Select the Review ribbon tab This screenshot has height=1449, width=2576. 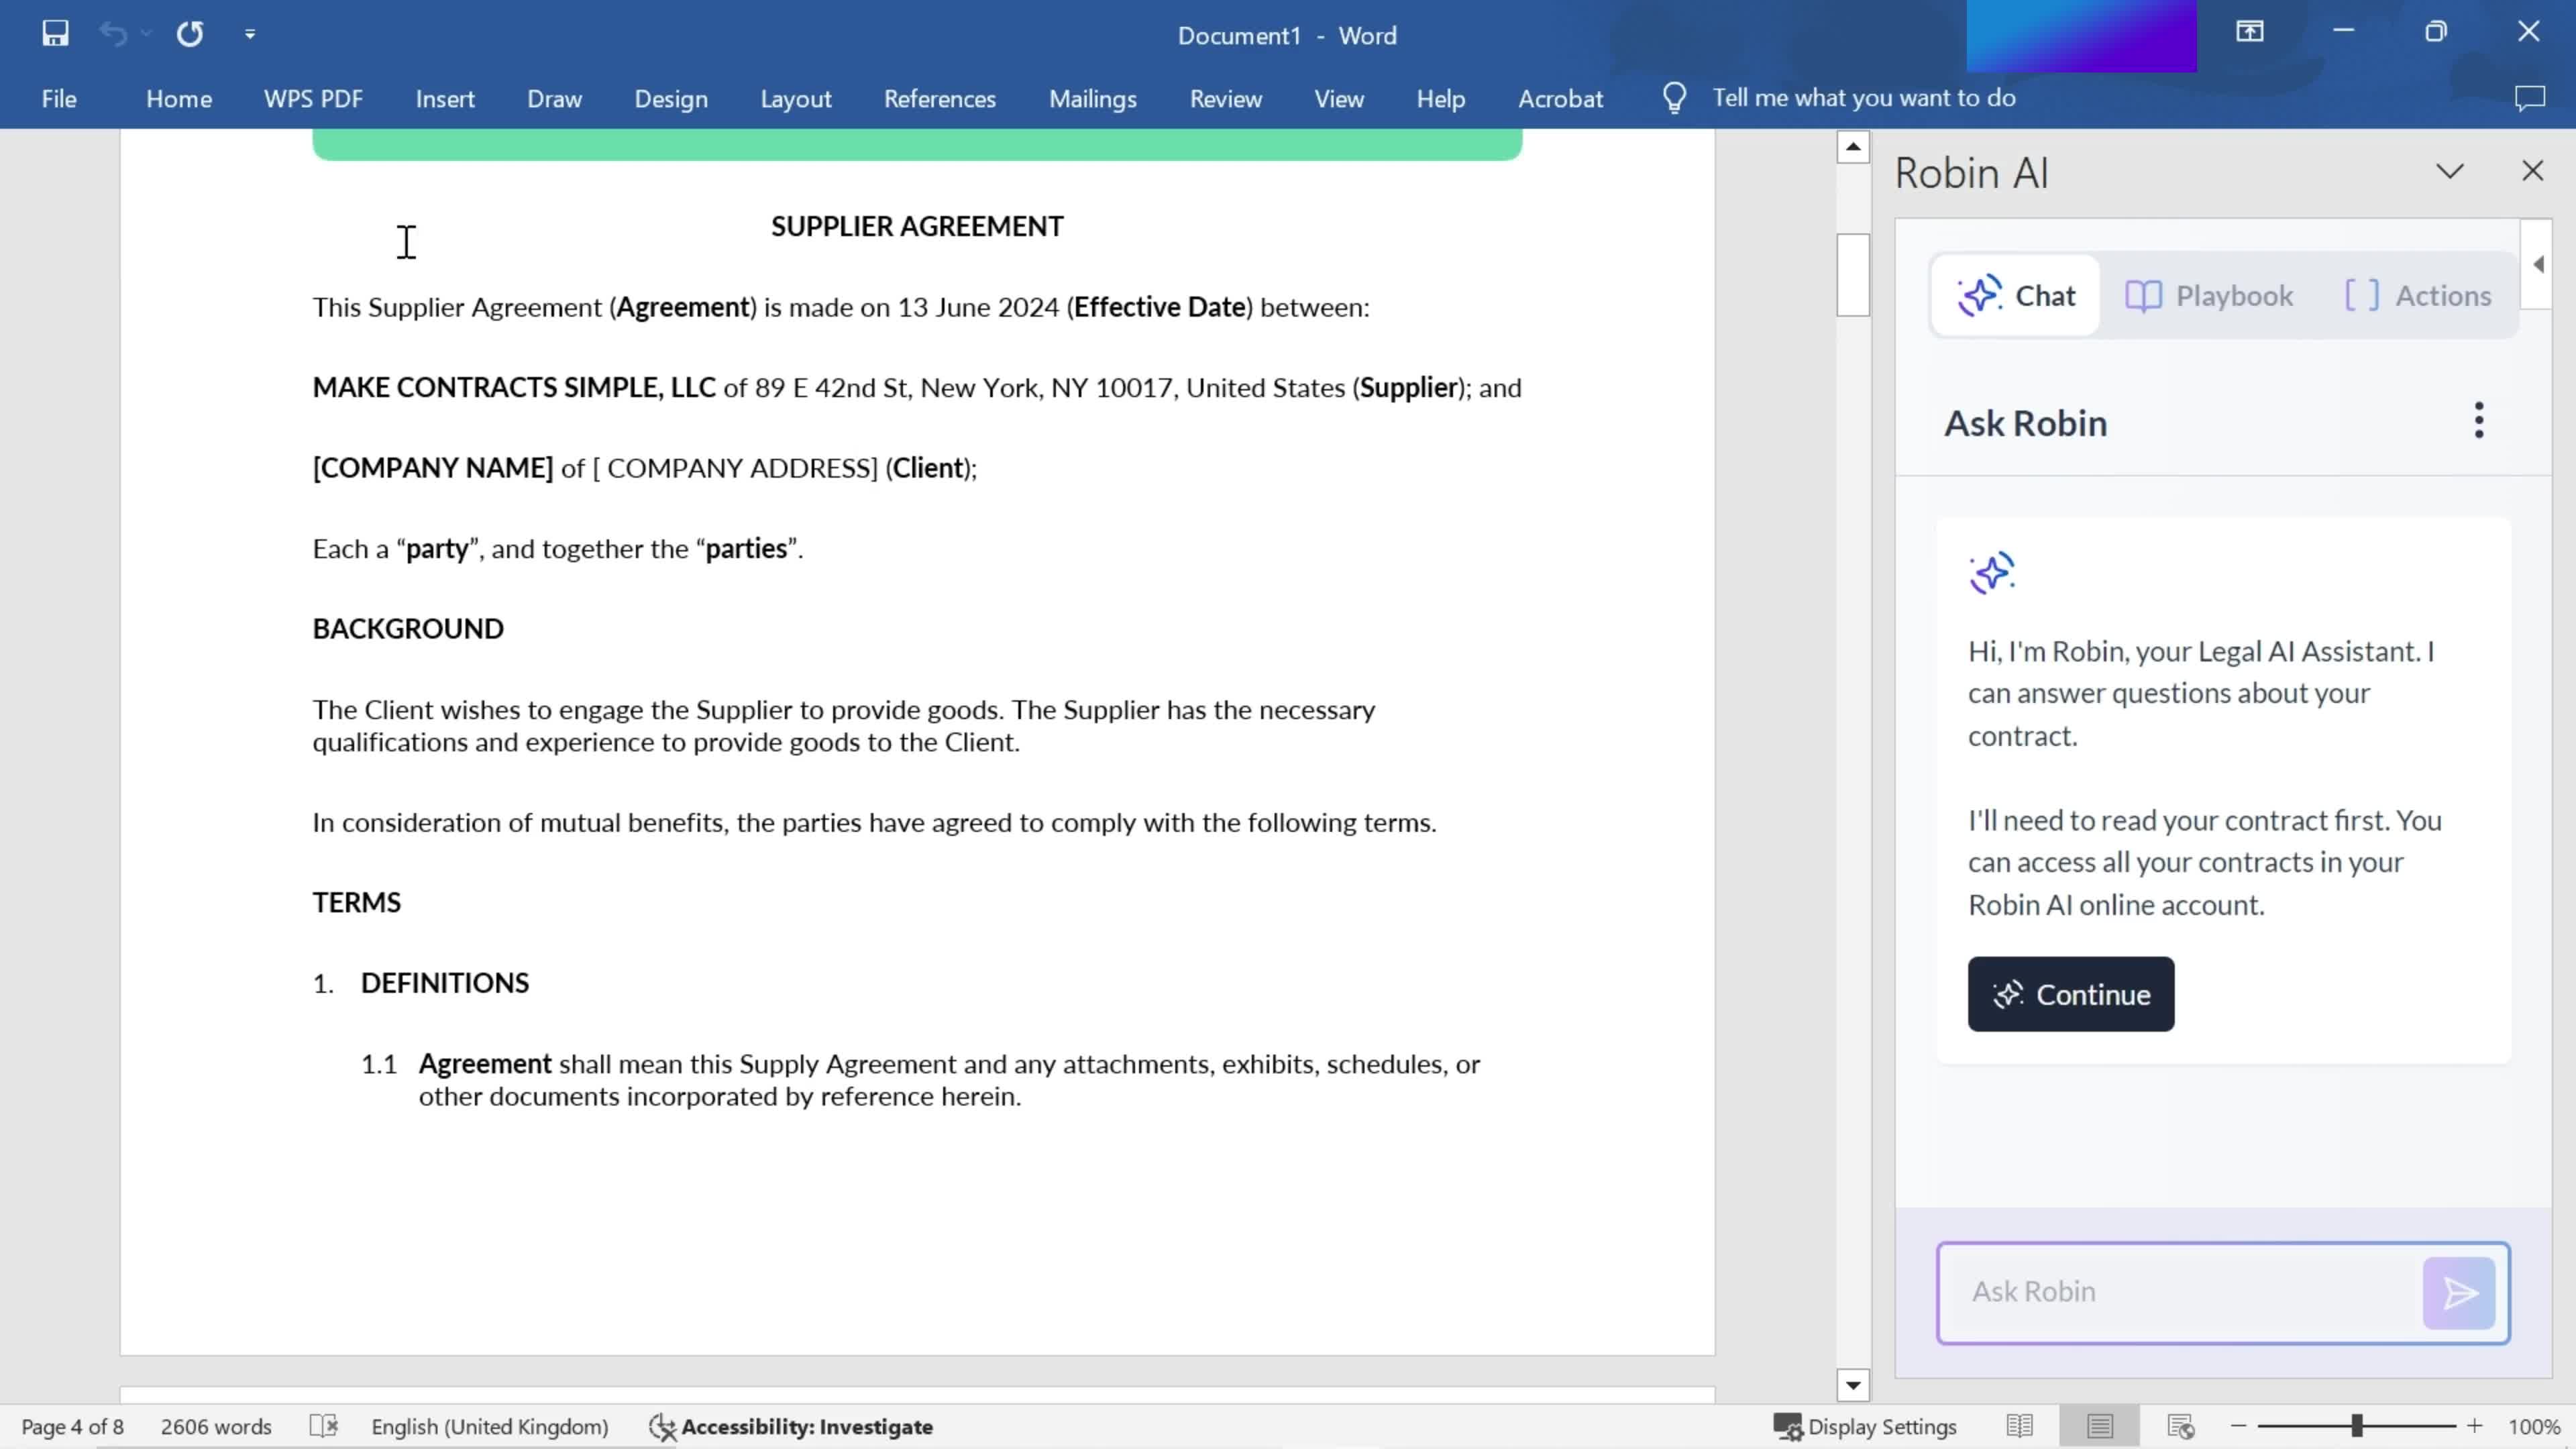coord(1226,97)
